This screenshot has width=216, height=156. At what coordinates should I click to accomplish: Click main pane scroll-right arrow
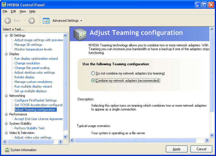coord(207,140)
